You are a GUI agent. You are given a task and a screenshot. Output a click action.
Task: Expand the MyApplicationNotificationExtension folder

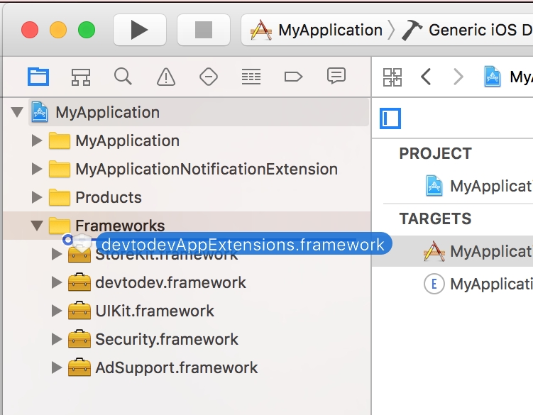(36, 169)
